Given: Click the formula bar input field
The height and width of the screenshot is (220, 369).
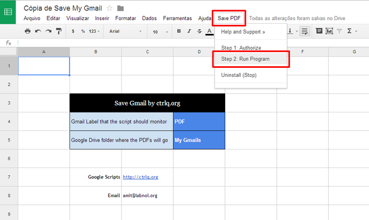Looking at the screenshot, I should pyautogui.click(x=193, y=43).
